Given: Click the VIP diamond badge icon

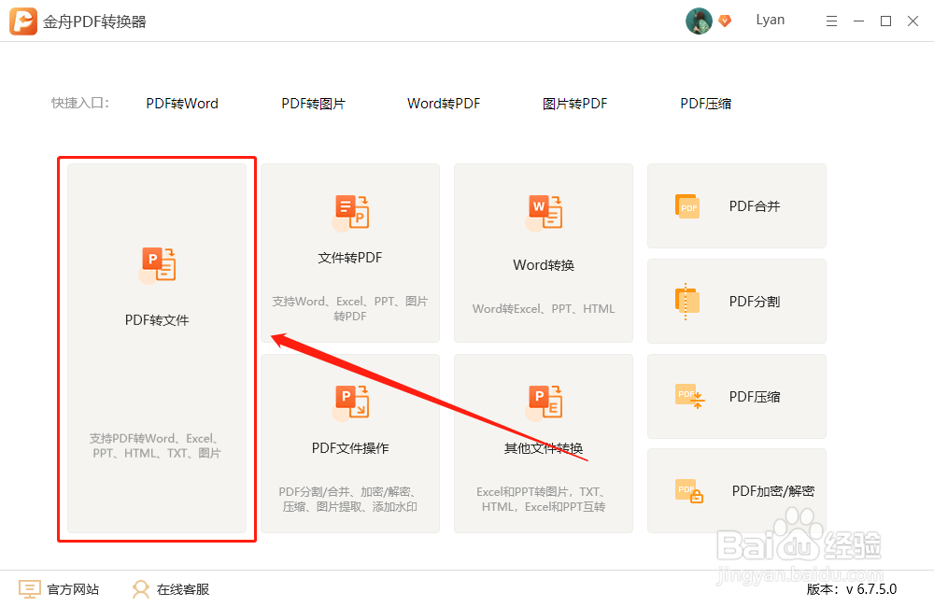Looking at the screenshot, I should coord(725,21).
